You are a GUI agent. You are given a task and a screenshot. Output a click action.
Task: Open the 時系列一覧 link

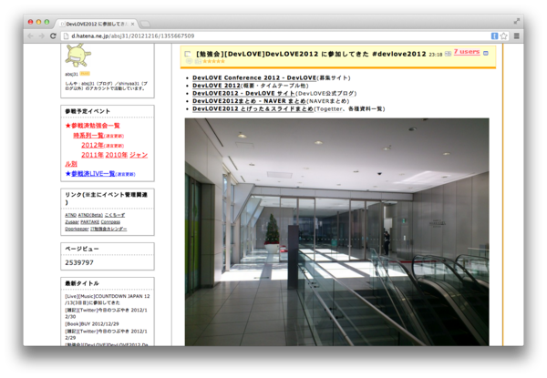click(x=88, y=136)
